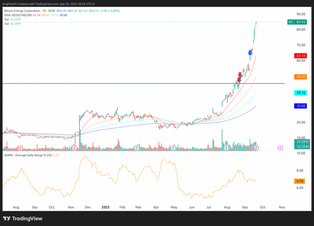
Task: Click the bold 2025 label on time axis
Action: pos(105,207)
